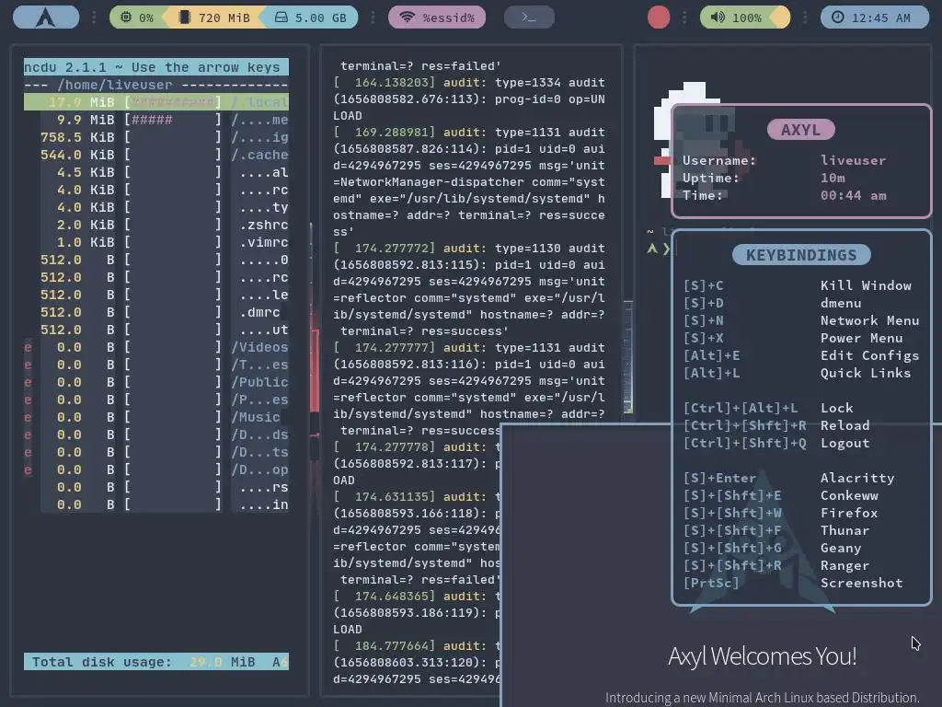Click the [S]+Enter key label
Image resolution: width=942 pixels, height=707 pixels.
(719, 478)
